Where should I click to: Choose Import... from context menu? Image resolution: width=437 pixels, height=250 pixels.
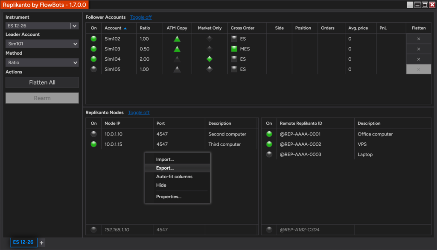177,159
